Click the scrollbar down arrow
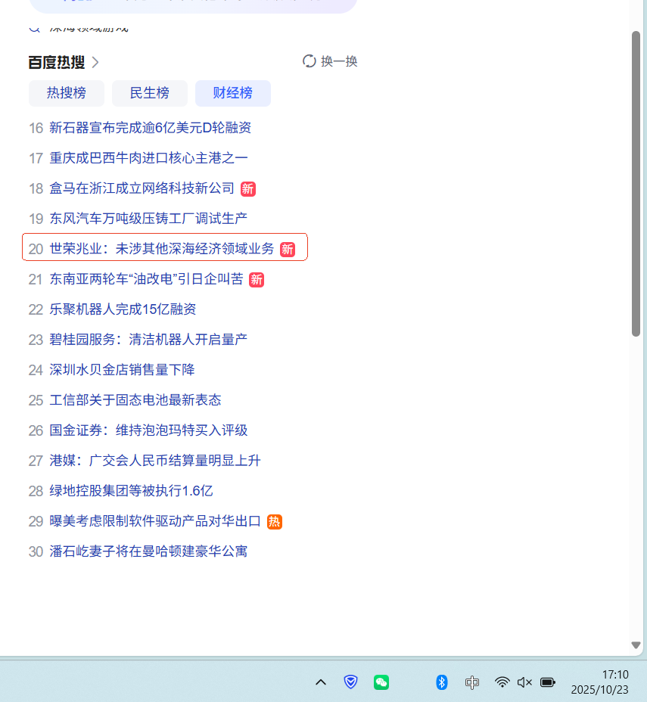The image size is (647, 702). click(636, 645)
